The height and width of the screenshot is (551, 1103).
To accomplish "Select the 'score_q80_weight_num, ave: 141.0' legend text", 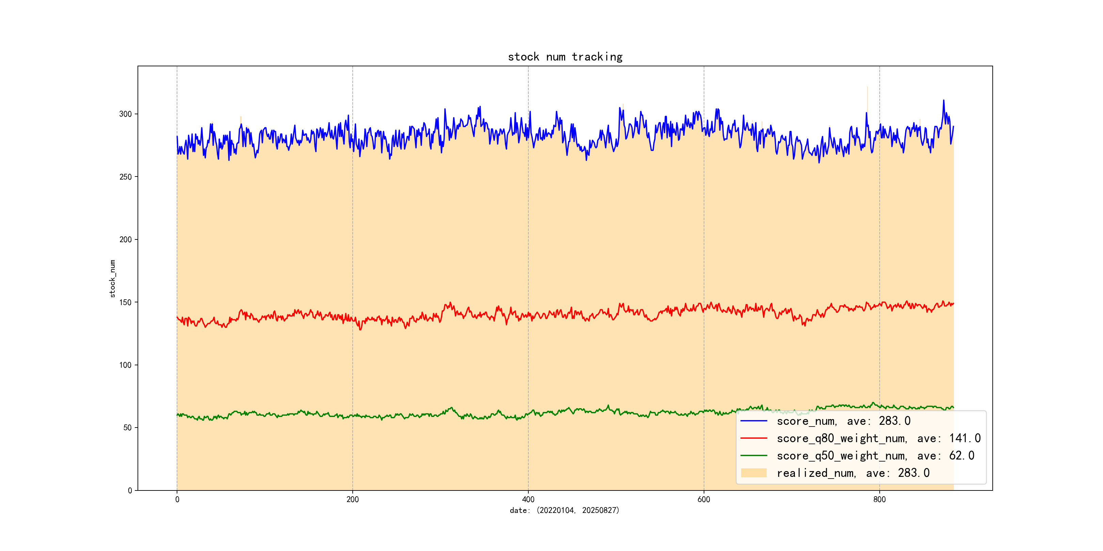I will coord(878,438).
